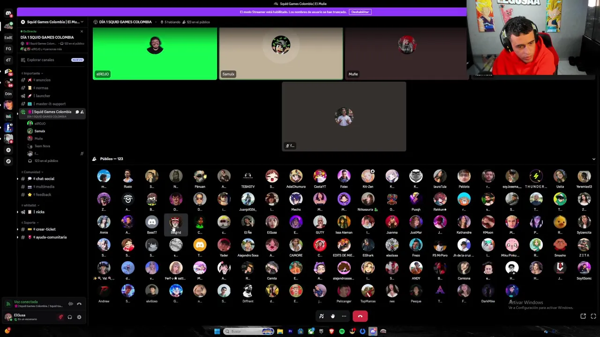The width and height of the screenshot is (600, 337).
Task: Open the EsdE server icon
Action: 8,37
